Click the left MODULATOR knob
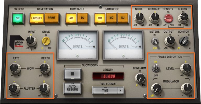The height and width of the screenshot is (104, 201). [x=157, y=88]
